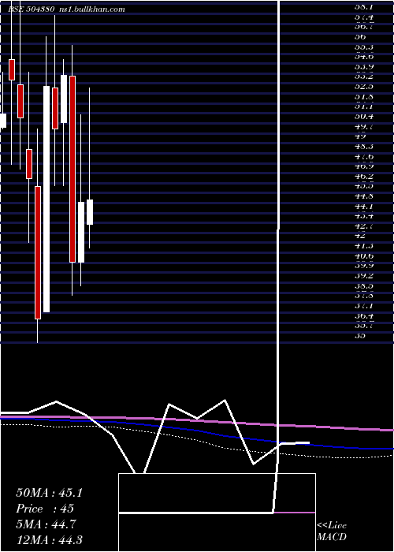Click the 55.3 price axis label
The image size is (394, 552).
pyautogui.click(x=364, y=47)
